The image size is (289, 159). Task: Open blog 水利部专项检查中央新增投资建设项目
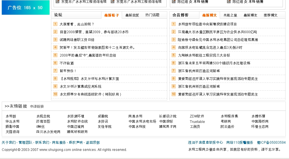(x=207, y=24)
